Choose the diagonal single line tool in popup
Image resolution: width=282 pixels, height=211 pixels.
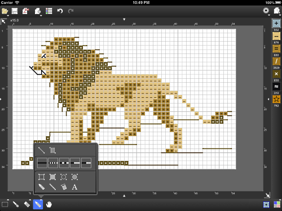pyautogui.click(x=41, y=150)
